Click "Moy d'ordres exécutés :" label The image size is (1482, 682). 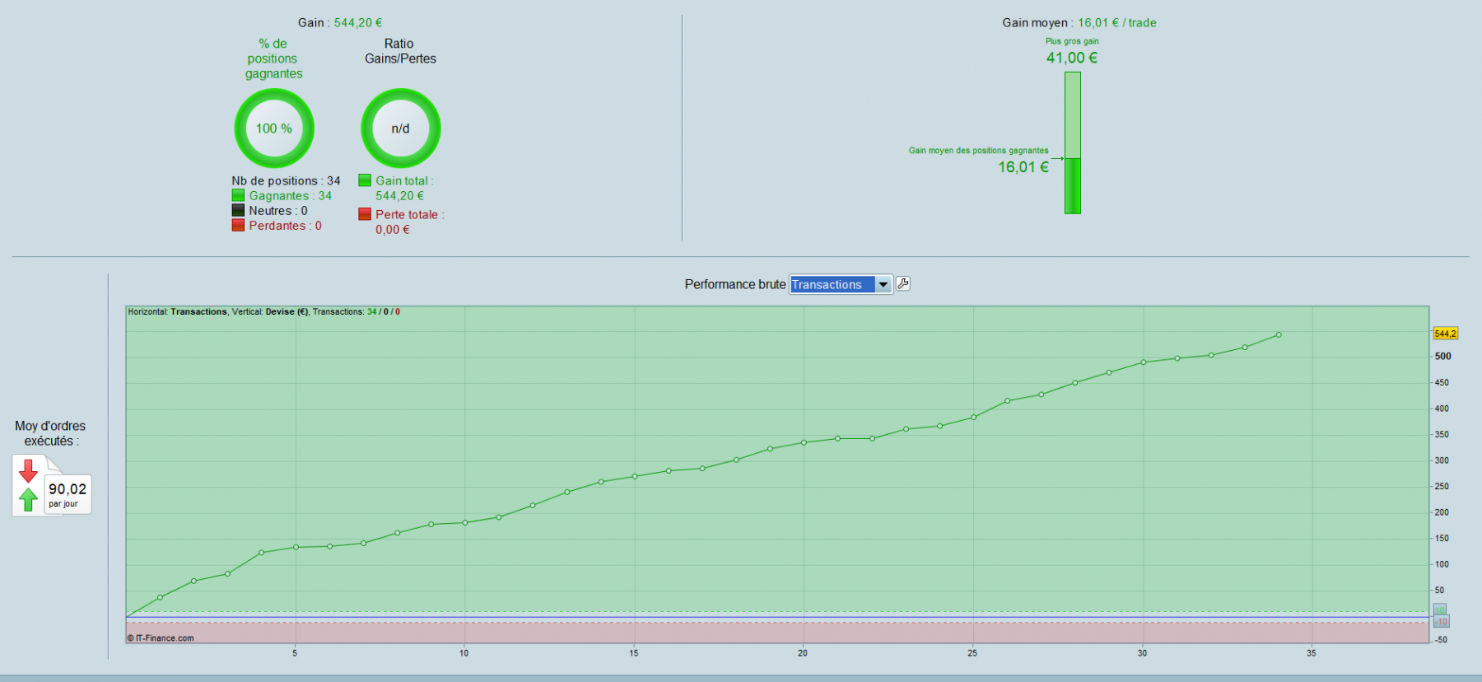click(50, 433)
